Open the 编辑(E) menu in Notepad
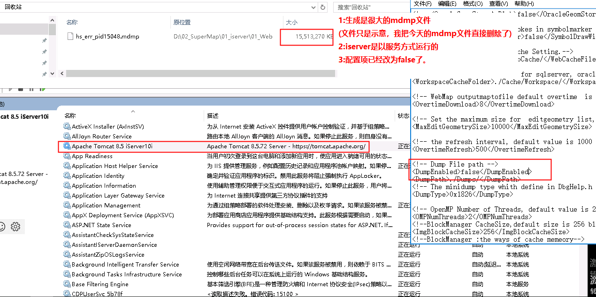This screenshot has width=596, height=297. (x=447, y=4)
